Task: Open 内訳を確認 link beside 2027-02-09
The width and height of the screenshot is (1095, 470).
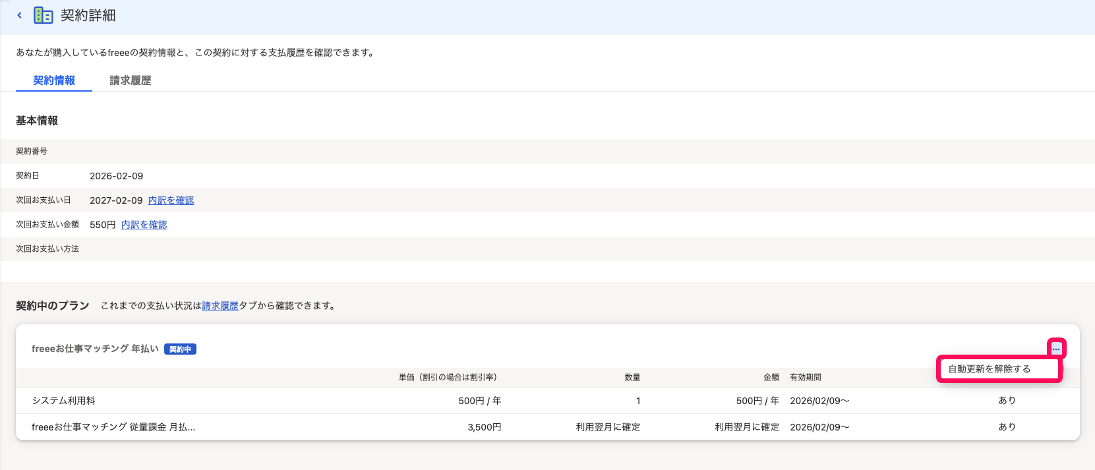Action: (x=171, y=200)
